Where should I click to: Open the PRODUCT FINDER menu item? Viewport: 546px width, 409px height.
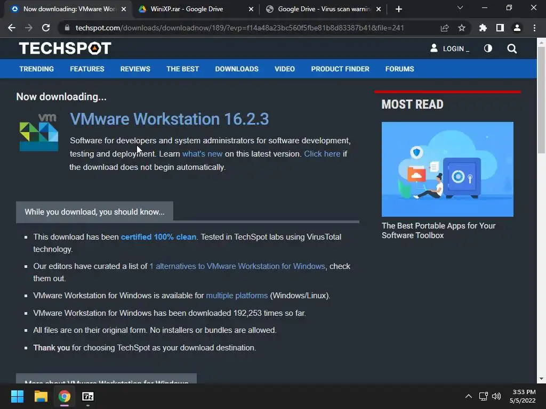point(340,69)
